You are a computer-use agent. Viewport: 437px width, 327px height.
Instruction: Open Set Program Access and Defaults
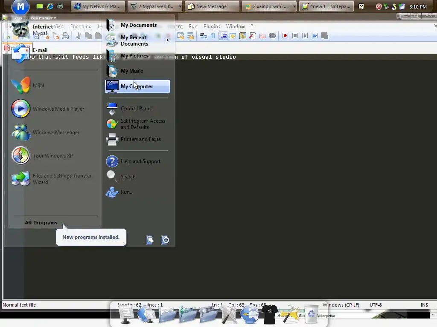click(137, 124)
